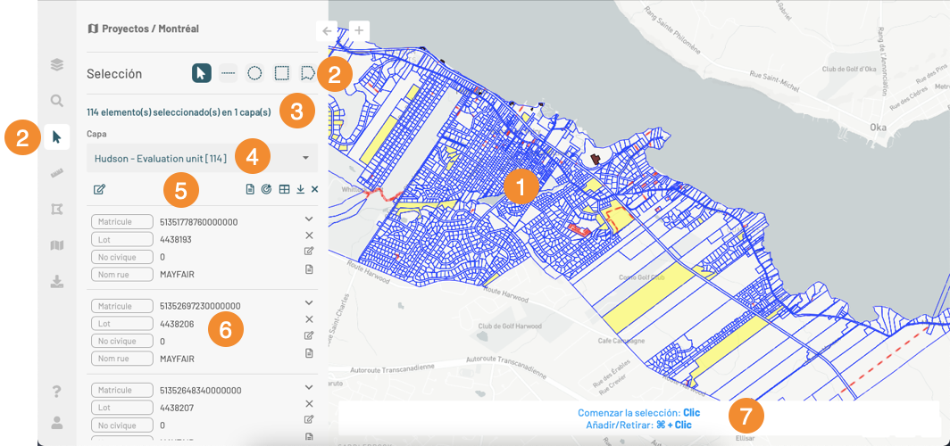
Task: Activate the pointer selection mode
Action: (203, 74)
